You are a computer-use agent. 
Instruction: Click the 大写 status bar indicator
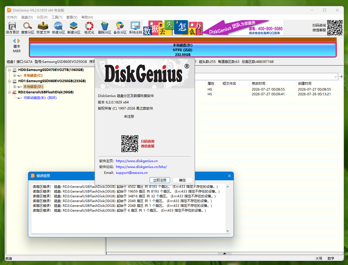click(x=319, y=259)
